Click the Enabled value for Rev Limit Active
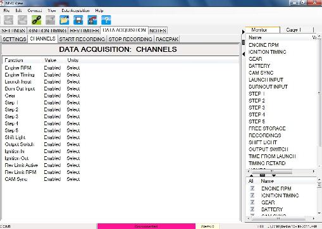The image size is (322, 229). 53,165
